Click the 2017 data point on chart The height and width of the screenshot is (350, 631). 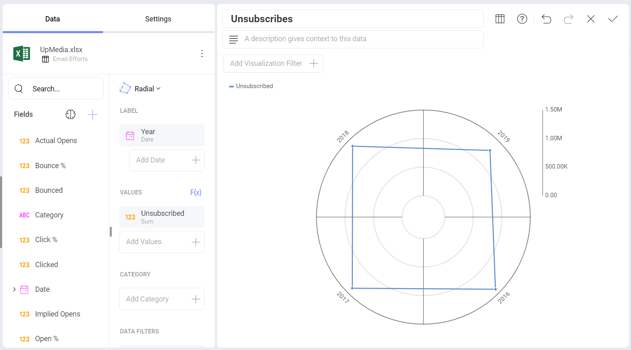pyautogui.click(x=352, y=288)
